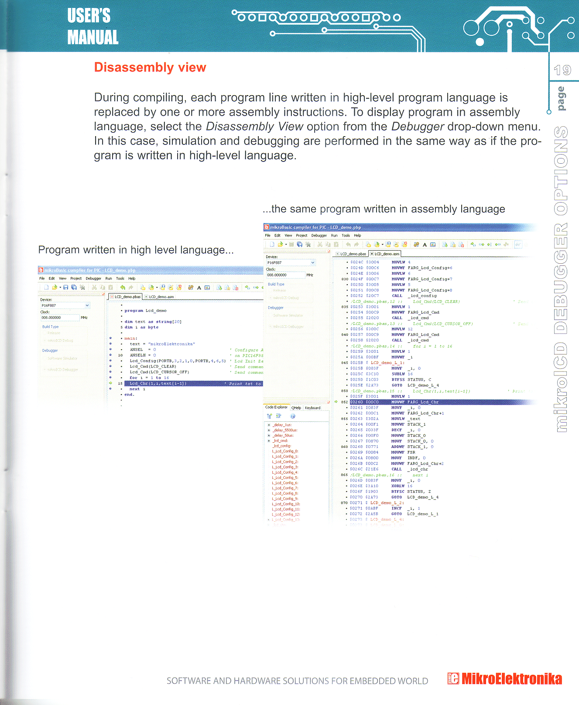Click Redo arrow in high-level language window
579x705 pixels.
[130, 287]
